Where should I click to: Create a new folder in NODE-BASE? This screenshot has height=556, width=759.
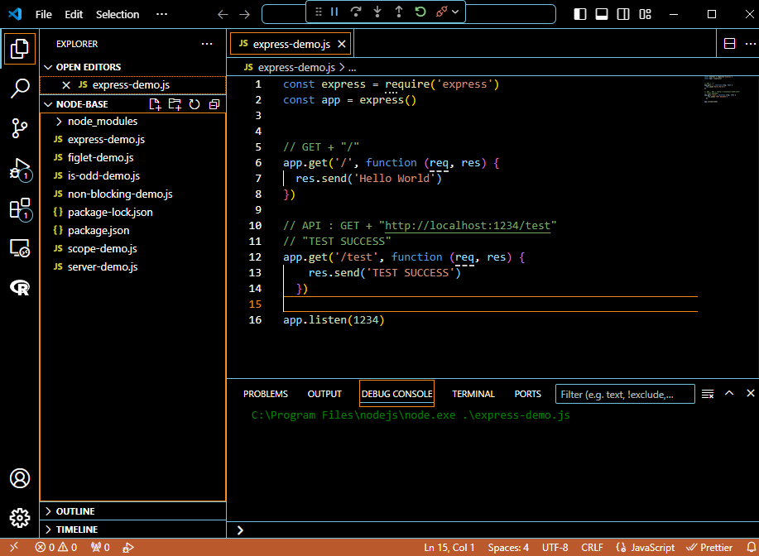(x=175, y=104)
